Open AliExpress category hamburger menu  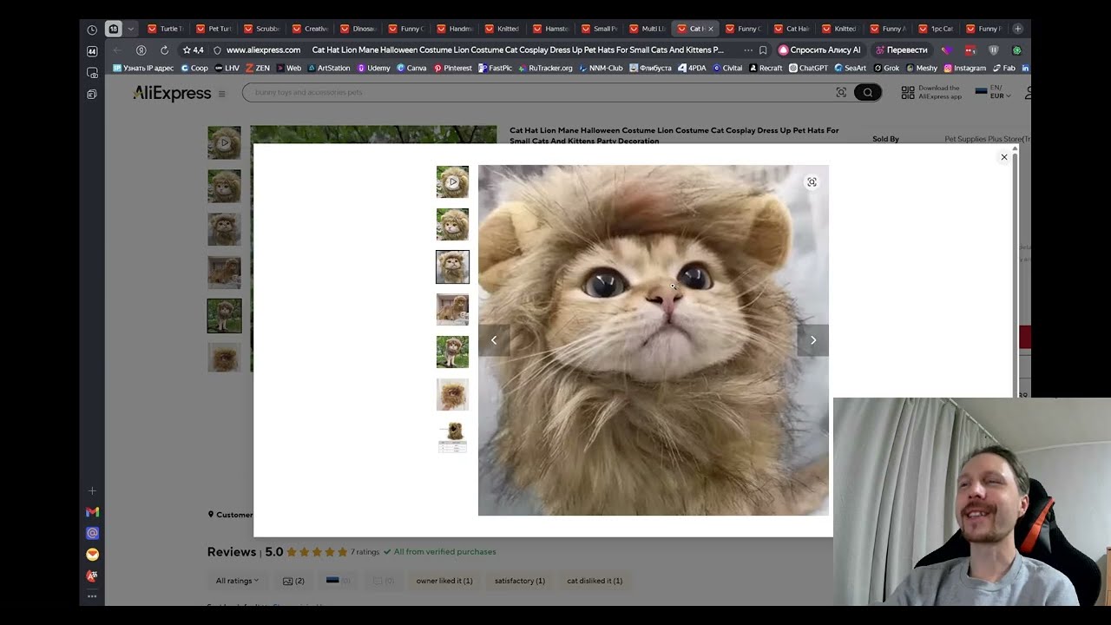pyautogui.click(x=221, y=94)
